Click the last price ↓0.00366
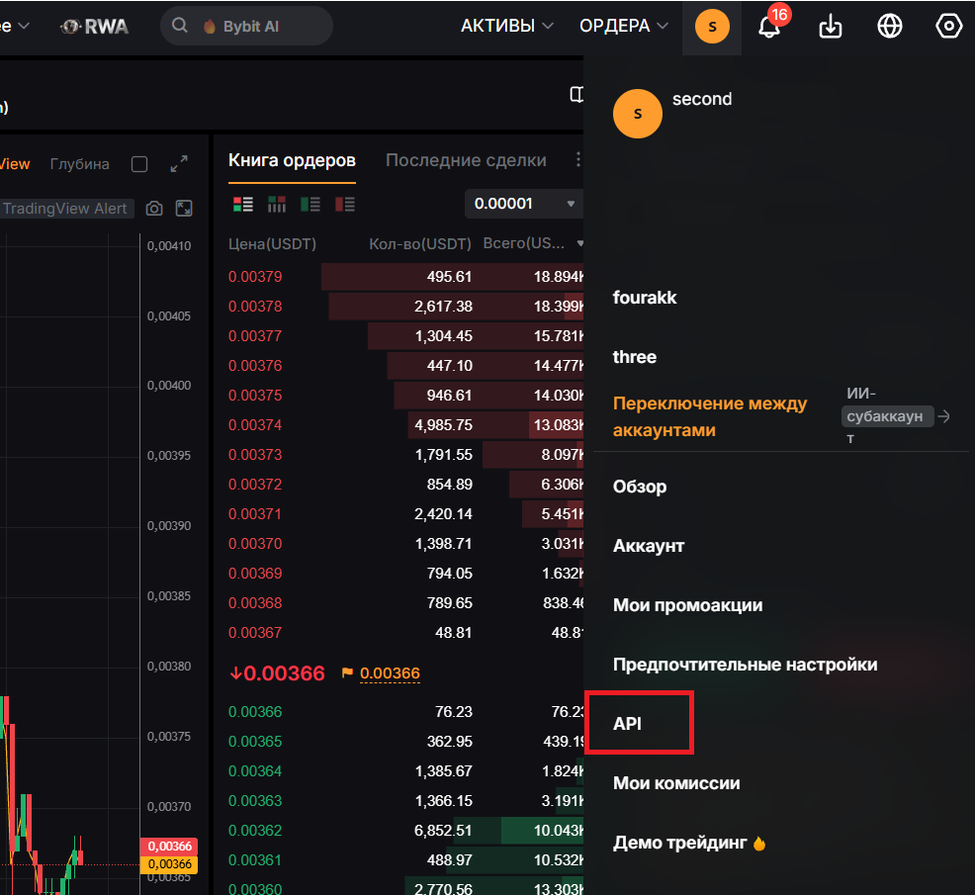Image resolution: width=975 pixels, height=895 pixels. pyautogui.click(x=277, y=673)
